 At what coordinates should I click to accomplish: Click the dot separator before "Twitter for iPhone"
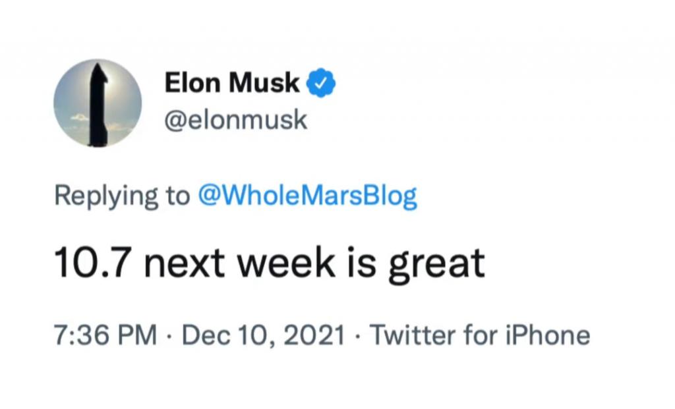tap(358, 336)
